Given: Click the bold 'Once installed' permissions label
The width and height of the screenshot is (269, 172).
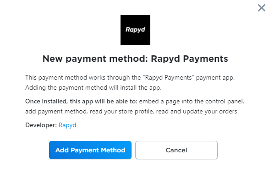Looking at the screenshot, I should pos(81,101).
